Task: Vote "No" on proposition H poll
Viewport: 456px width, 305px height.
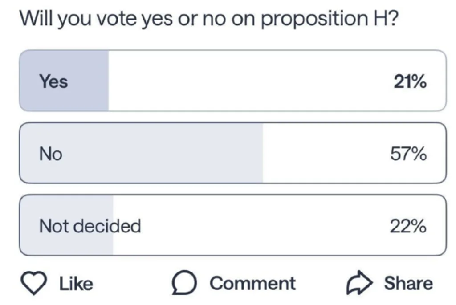Action: tap(232, 153)
